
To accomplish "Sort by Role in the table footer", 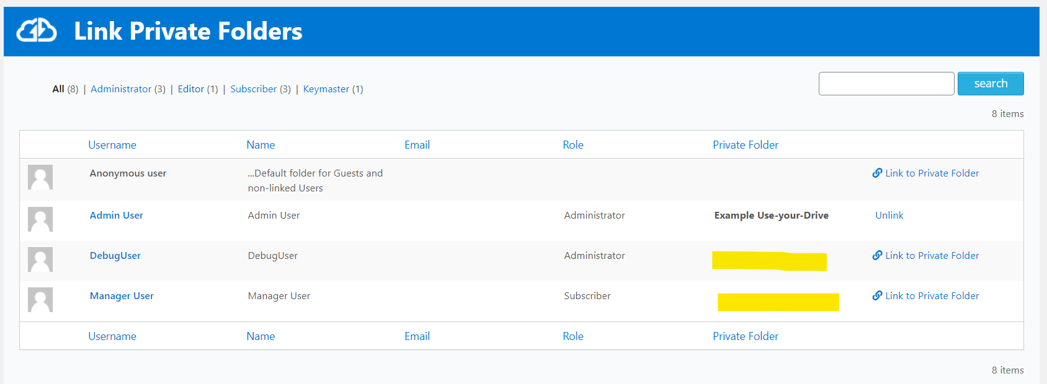I will 573,336.
